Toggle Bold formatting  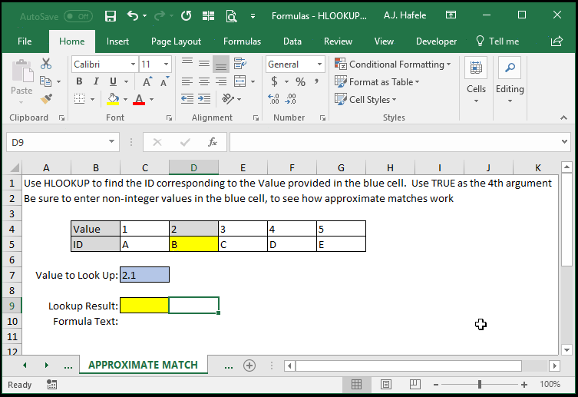coord(79,81)
